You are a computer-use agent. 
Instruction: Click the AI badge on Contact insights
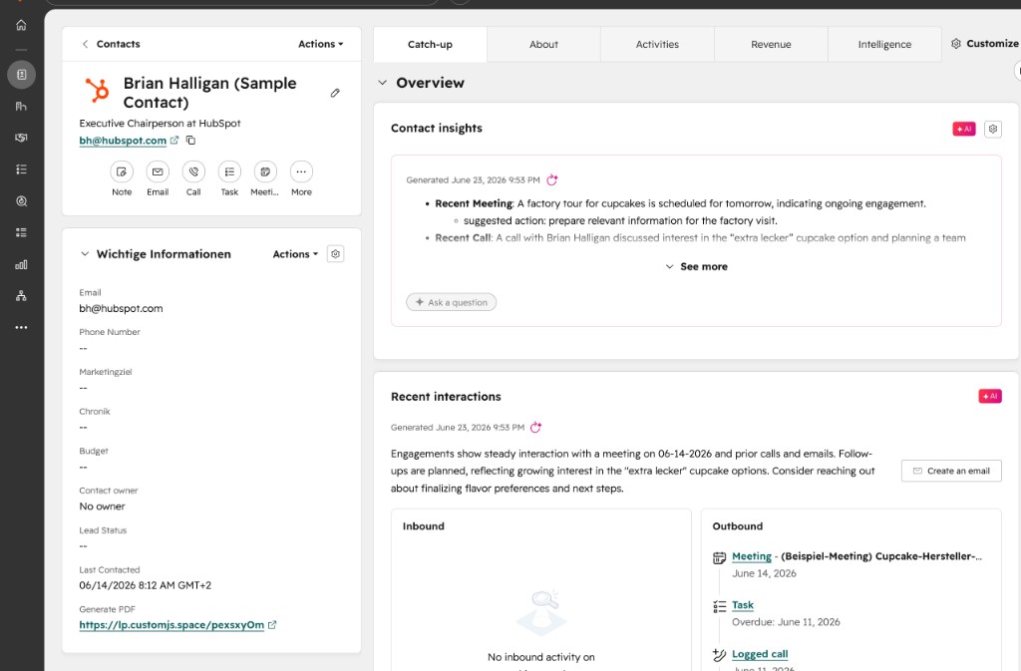pos(964,129)
